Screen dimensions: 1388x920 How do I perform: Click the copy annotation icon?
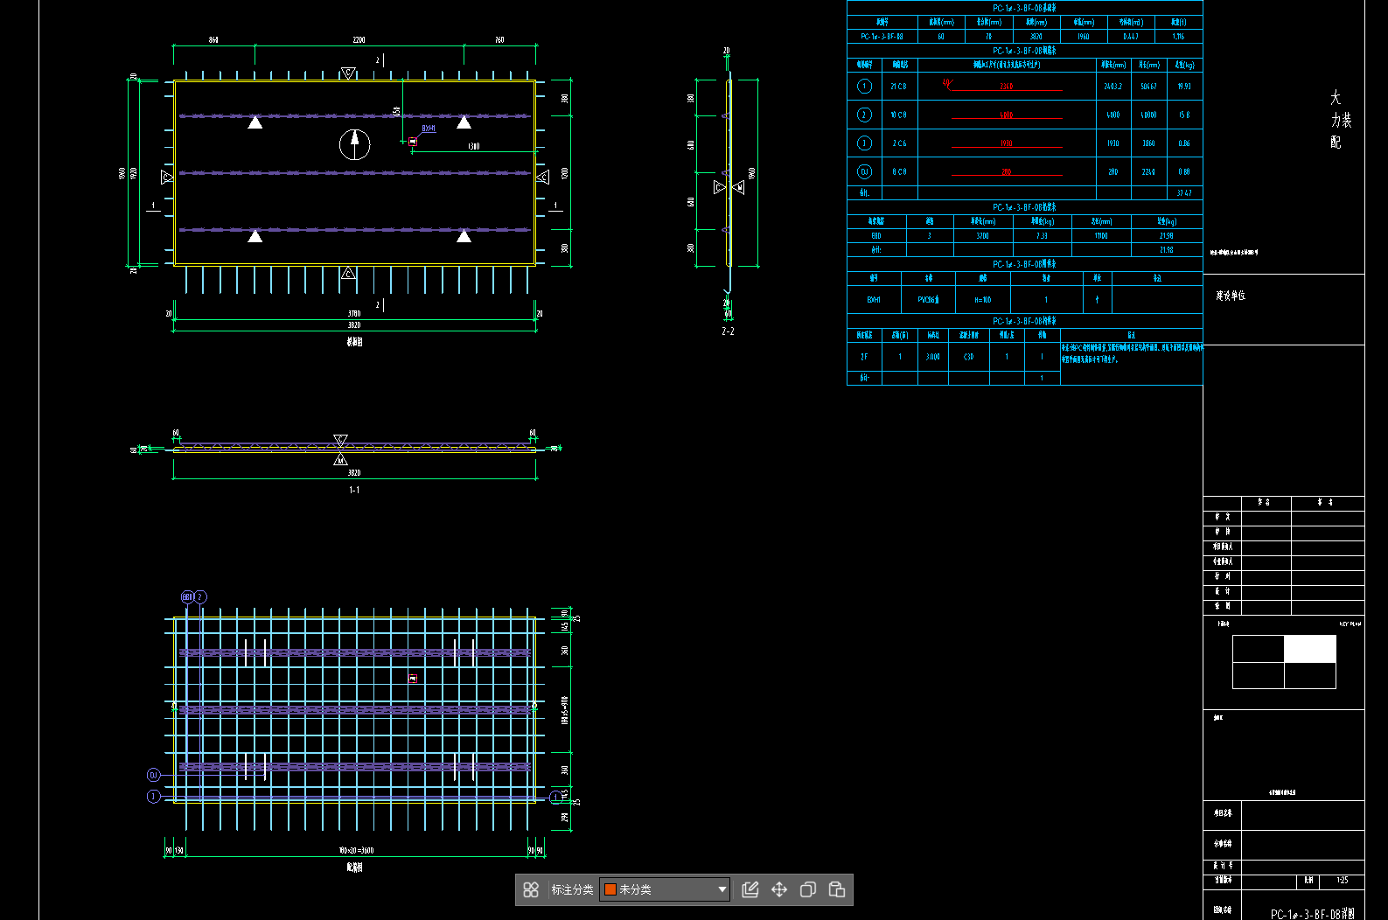pyautogui.click(x=808, y=889)
